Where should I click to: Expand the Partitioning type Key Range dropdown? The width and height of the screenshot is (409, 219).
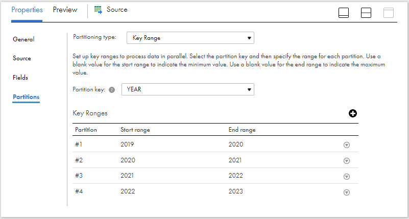(x=190, y=38)
